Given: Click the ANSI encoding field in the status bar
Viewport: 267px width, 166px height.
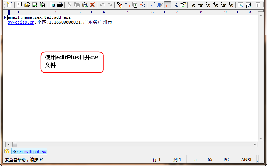Looking at the screenshot, I should pyautogui.click(x=246, y=160).
